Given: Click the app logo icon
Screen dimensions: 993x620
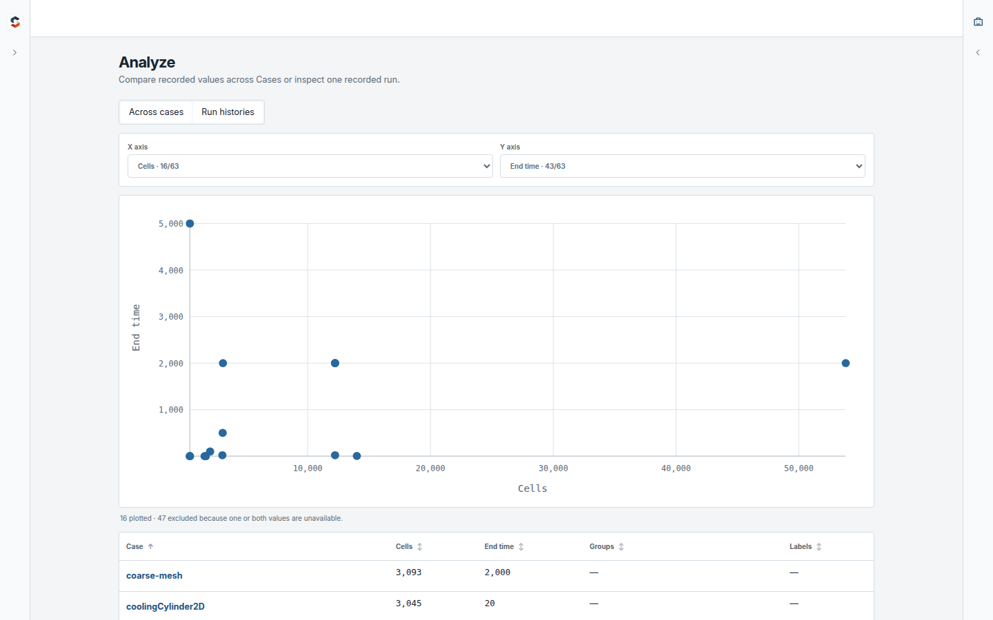Looking at the screenshot, I should [x=15, y=22].
